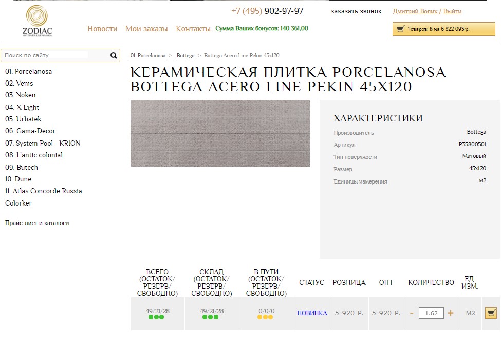Open Мои заказы menu item

click(146, 29)
